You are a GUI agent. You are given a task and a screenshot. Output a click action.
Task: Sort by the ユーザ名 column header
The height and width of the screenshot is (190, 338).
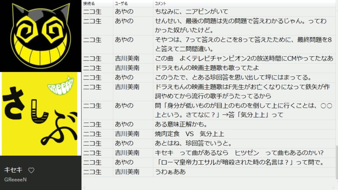tap(121, 4)
